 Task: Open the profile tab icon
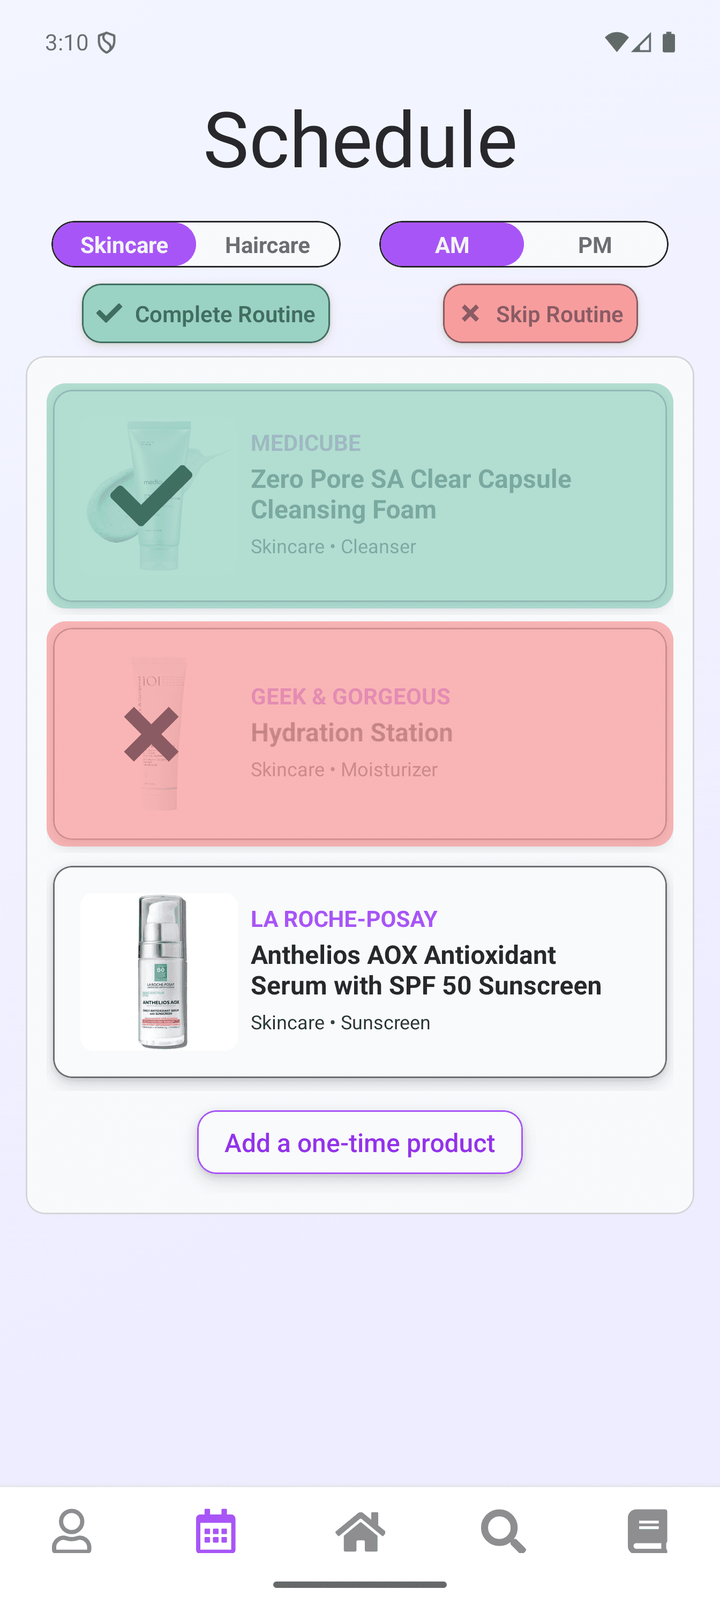pos(72,1531)
